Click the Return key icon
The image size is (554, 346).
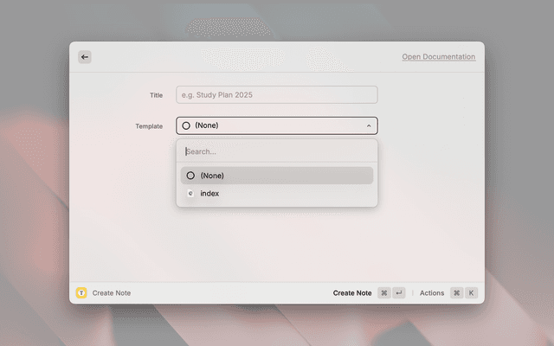click(398, 293)
